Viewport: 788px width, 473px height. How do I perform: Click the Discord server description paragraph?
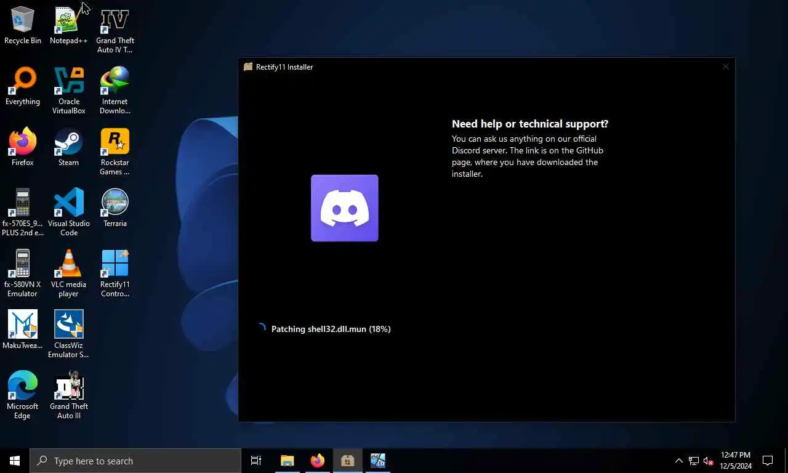(528, 156)
